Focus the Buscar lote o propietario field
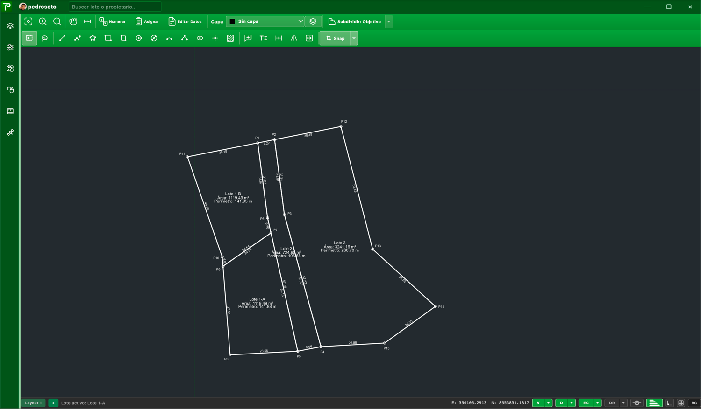 point(115,7)
